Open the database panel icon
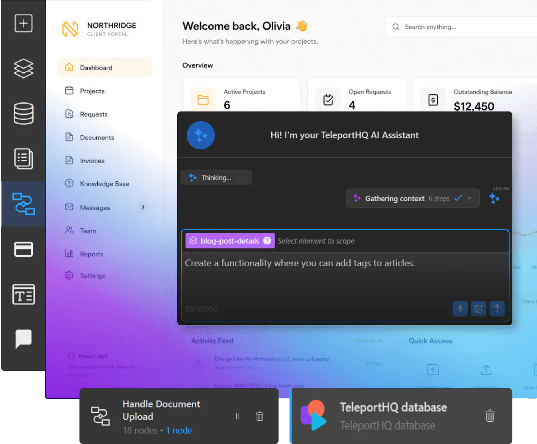Viewport: 537px width, 444px height. click(23, 113)
